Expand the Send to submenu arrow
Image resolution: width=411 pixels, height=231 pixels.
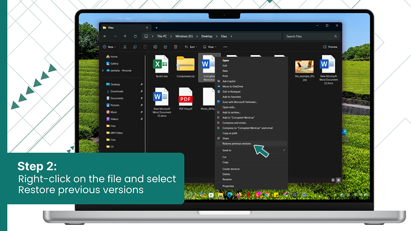(x=284, y=150)
